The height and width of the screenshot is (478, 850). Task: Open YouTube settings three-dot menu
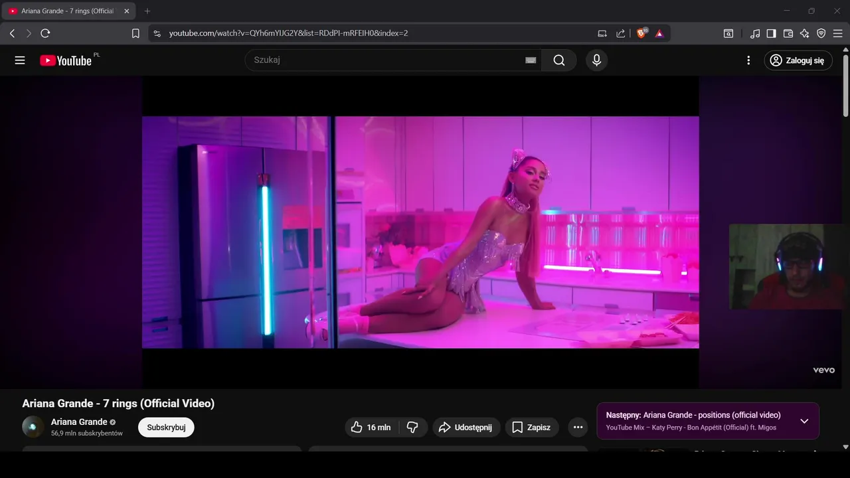748,60
